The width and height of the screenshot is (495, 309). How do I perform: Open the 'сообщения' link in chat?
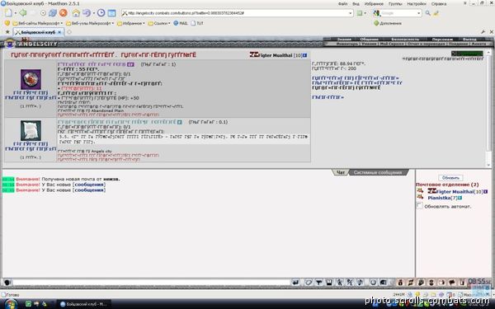(90, 185)
